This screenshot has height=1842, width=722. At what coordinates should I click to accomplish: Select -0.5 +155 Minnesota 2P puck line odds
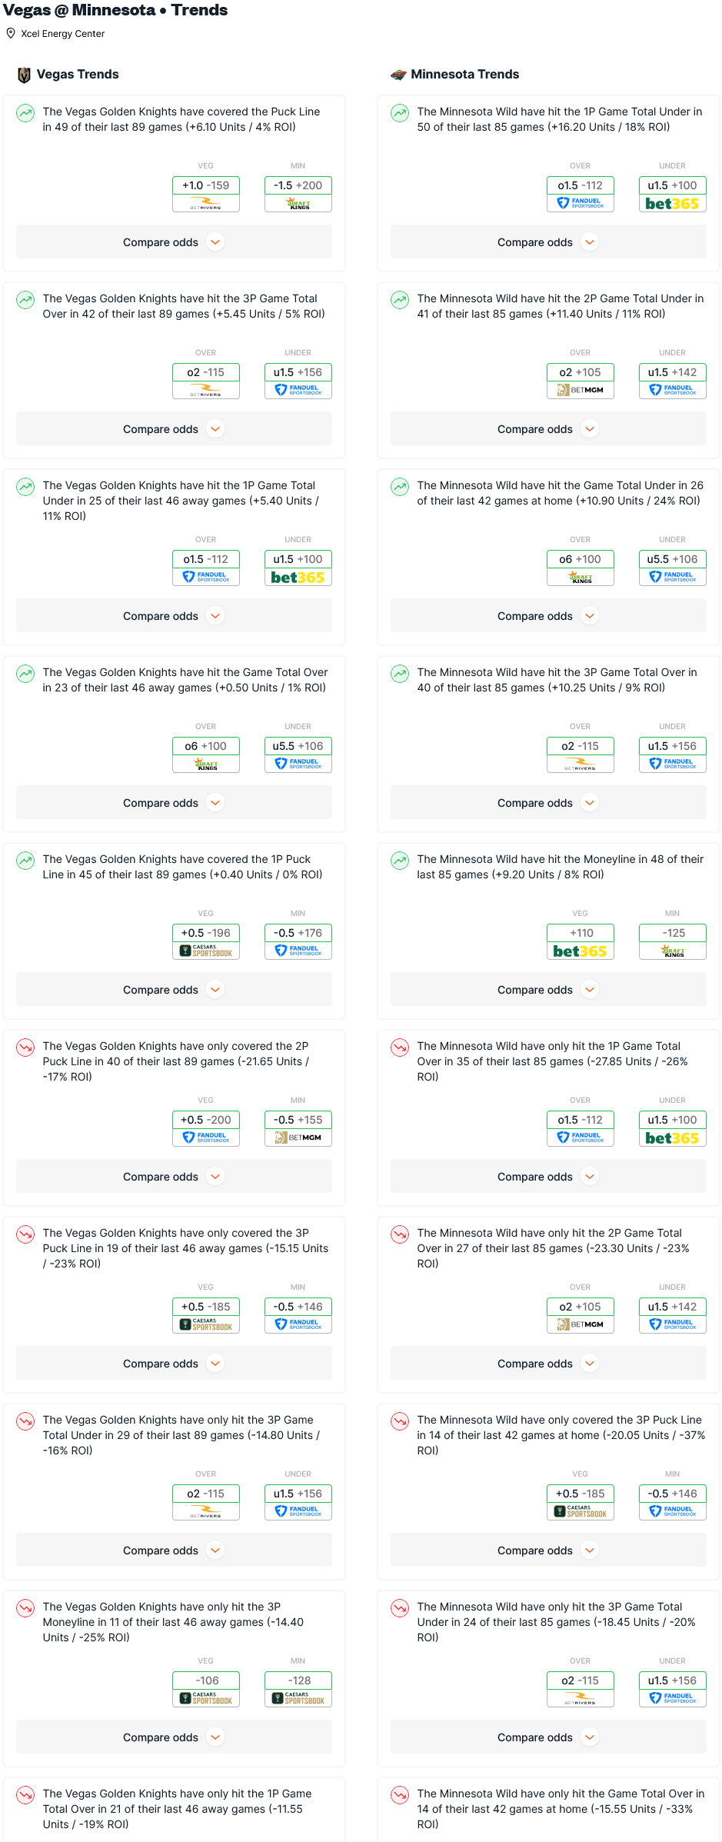click(x=298, y=1120)
